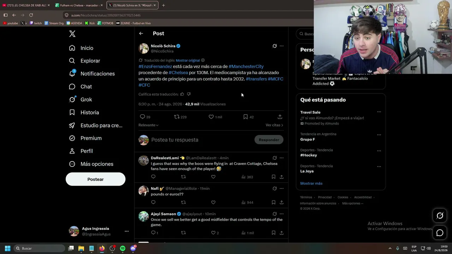Open the Windows Start menu
Image resolution: width=452 pixels, height=254 pixels.
pos(7,248)
